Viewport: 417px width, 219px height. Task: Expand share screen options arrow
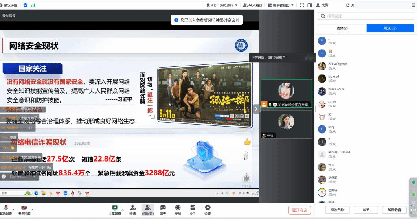click(123, 210)
